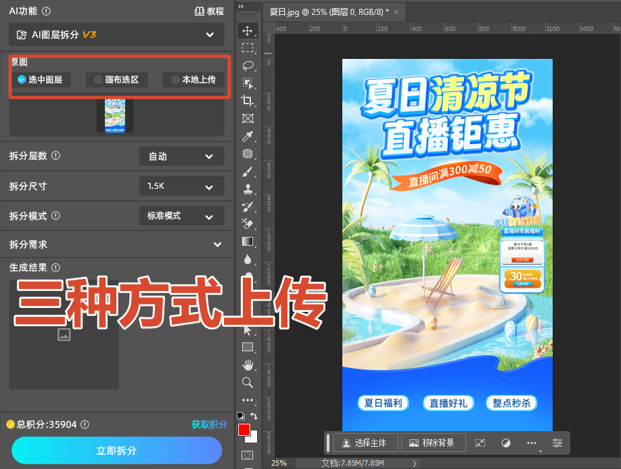Image resolution: width=621 pixels, height=469 pixels.
Task: Click the 文档:7.85M/7.85M status text
Action: pos(352,463)
